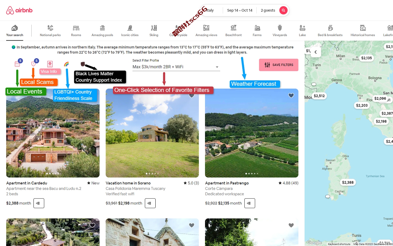Viewport: 393px width, 246px height.
Task: Open the Apartment in Cardedu listing photo
Action: (53, 133)
